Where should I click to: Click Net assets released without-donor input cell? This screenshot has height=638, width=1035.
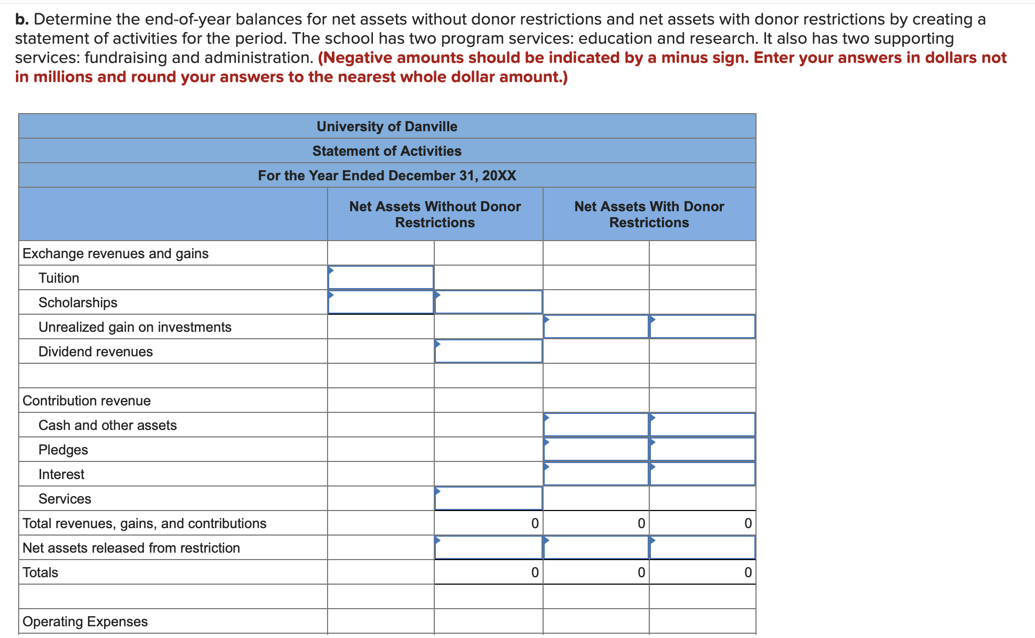488,547
